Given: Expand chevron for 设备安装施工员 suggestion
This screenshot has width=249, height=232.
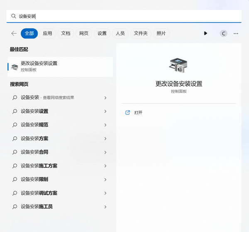Looking at the screenshot, I should tap(105, 207).
